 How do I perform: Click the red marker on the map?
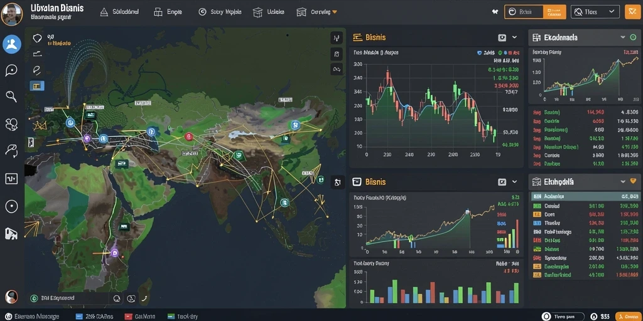pos(188,137)
